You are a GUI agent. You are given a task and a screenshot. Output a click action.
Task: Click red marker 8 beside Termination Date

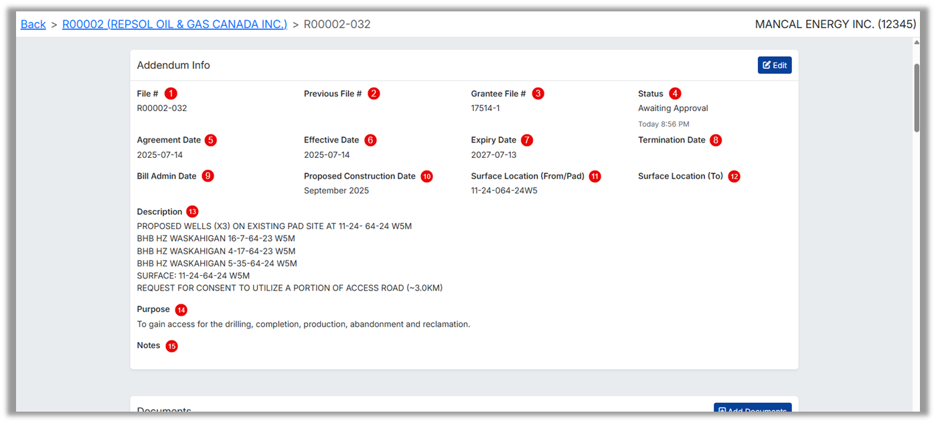tap(716, 141)
